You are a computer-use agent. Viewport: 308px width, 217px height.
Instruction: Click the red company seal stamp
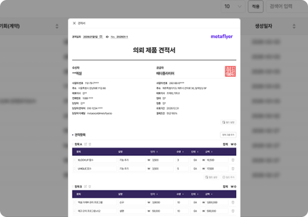pyautogui.click(x=230, y=71)
